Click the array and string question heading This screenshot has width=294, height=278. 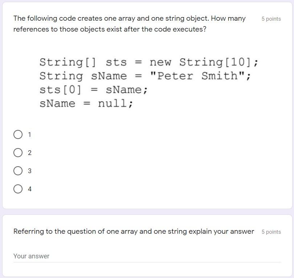click(x=129, y=24)
